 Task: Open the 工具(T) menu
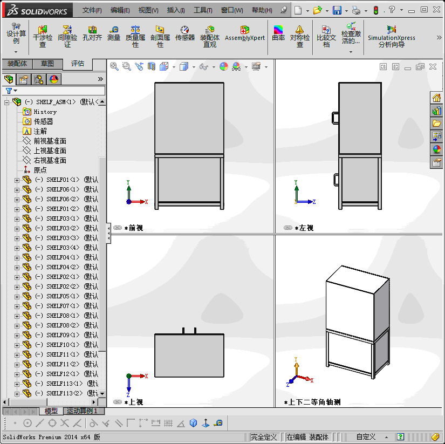pos(203,10)
